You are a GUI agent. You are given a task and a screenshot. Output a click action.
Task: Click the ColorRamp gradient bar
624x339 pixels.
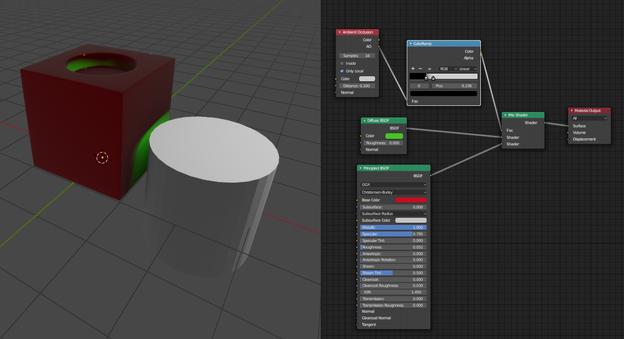point(444,76)
